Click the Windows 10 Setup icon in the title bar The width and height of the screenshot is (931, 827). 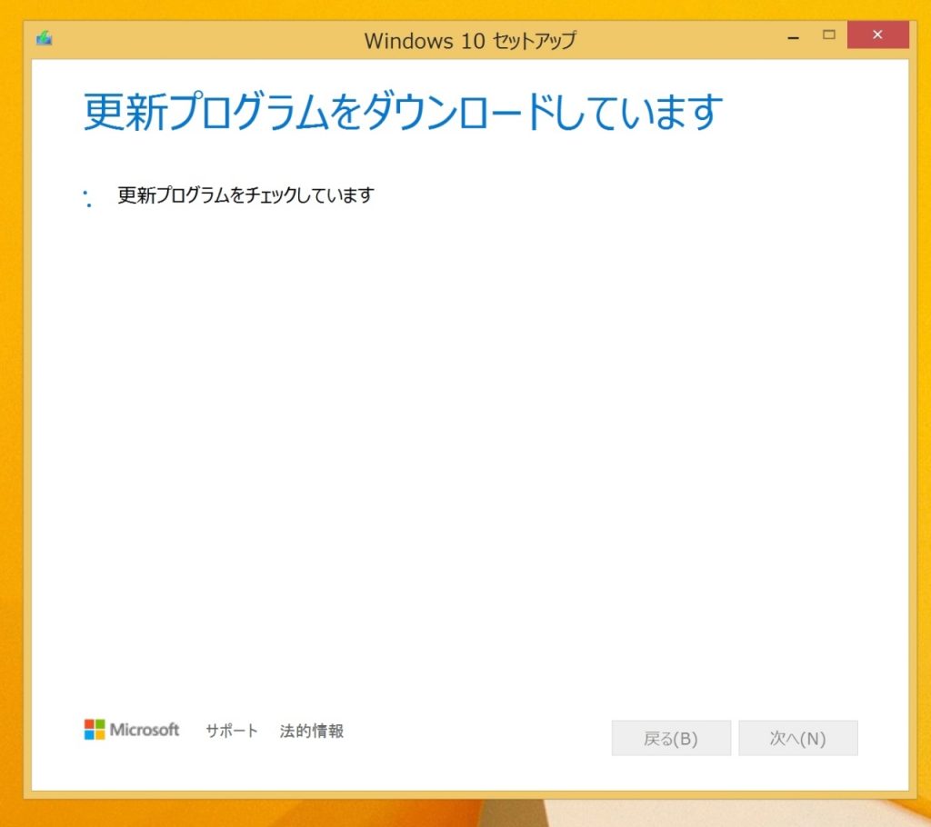click(x=43, y=38)
